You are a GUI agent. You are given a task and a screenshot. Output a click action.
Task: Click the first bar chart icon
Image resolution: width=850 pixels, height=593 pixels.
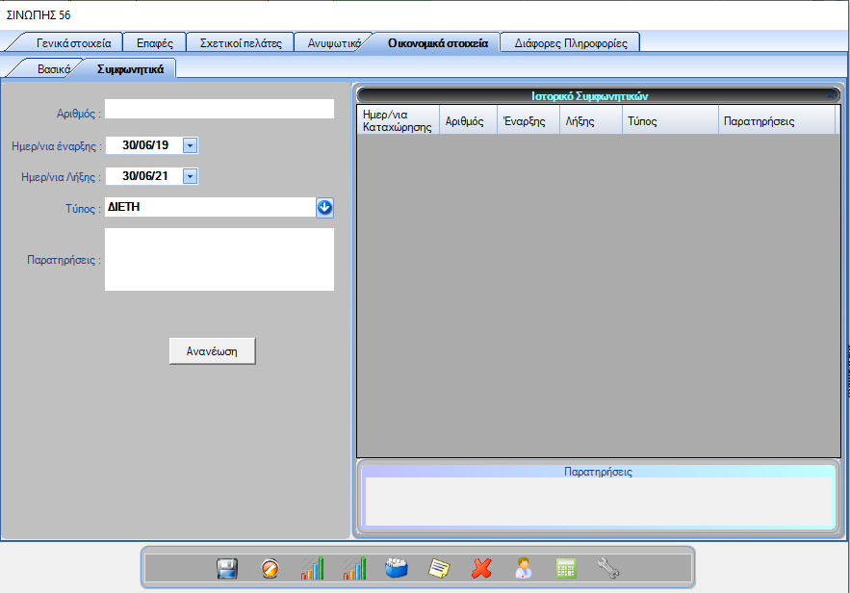[312, 569]
